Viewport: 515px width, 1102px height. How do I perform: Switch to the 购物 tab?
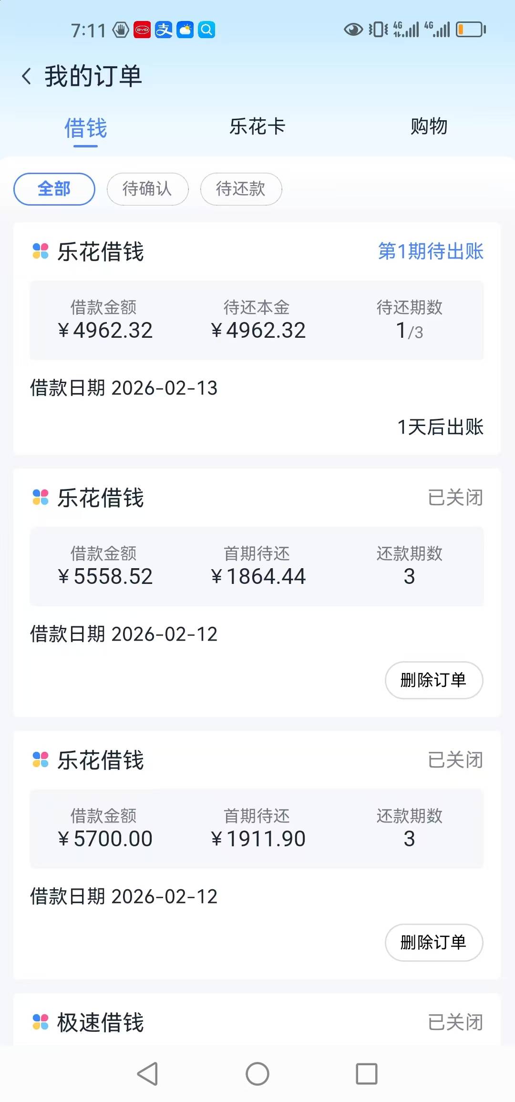point(429,127)
